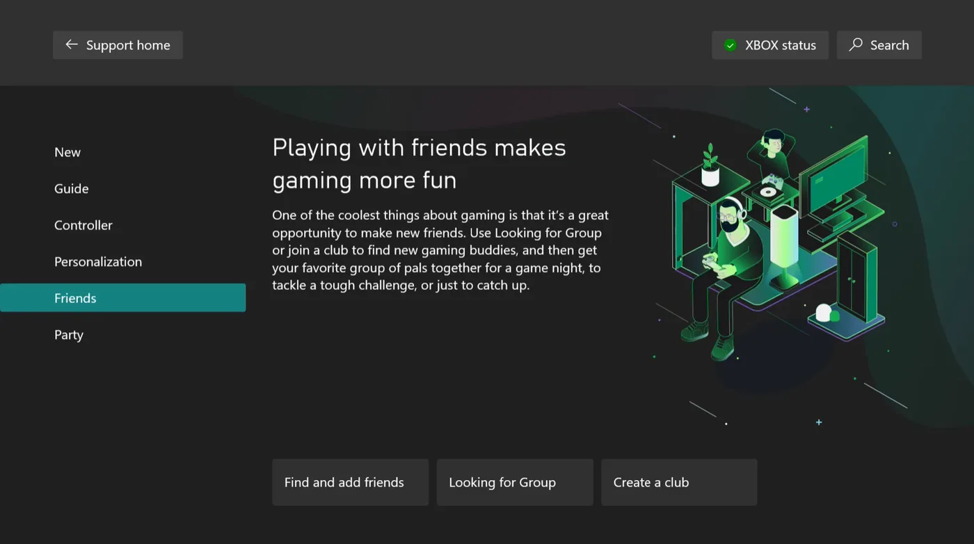This screenshot has width=974, height=544.
Task: Go back to Support home
Action: [x=118, y=45]
